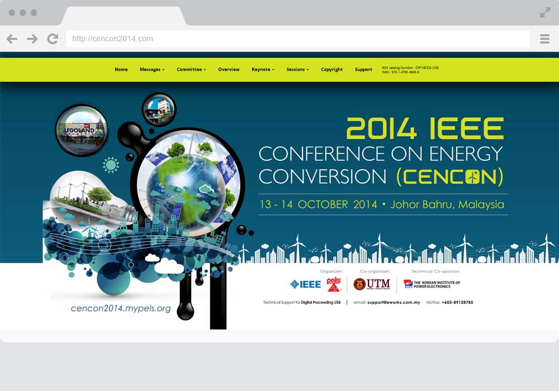Click the browser back arrow
Screen dimensions: 559x391
tap(12, 39)
